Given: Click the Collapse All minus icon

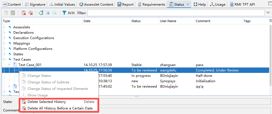Looking at the screenshot, I should (x=55, y=13).
